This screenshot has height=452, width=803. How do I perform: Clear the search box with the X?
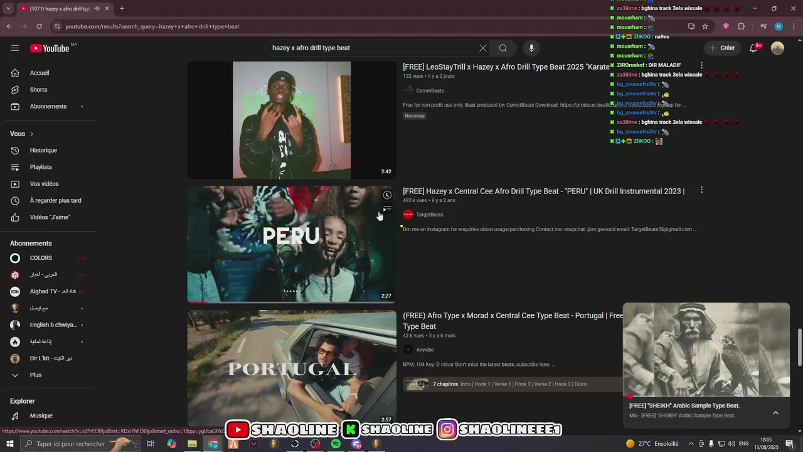pyautogui.click(x=483, y=48)
